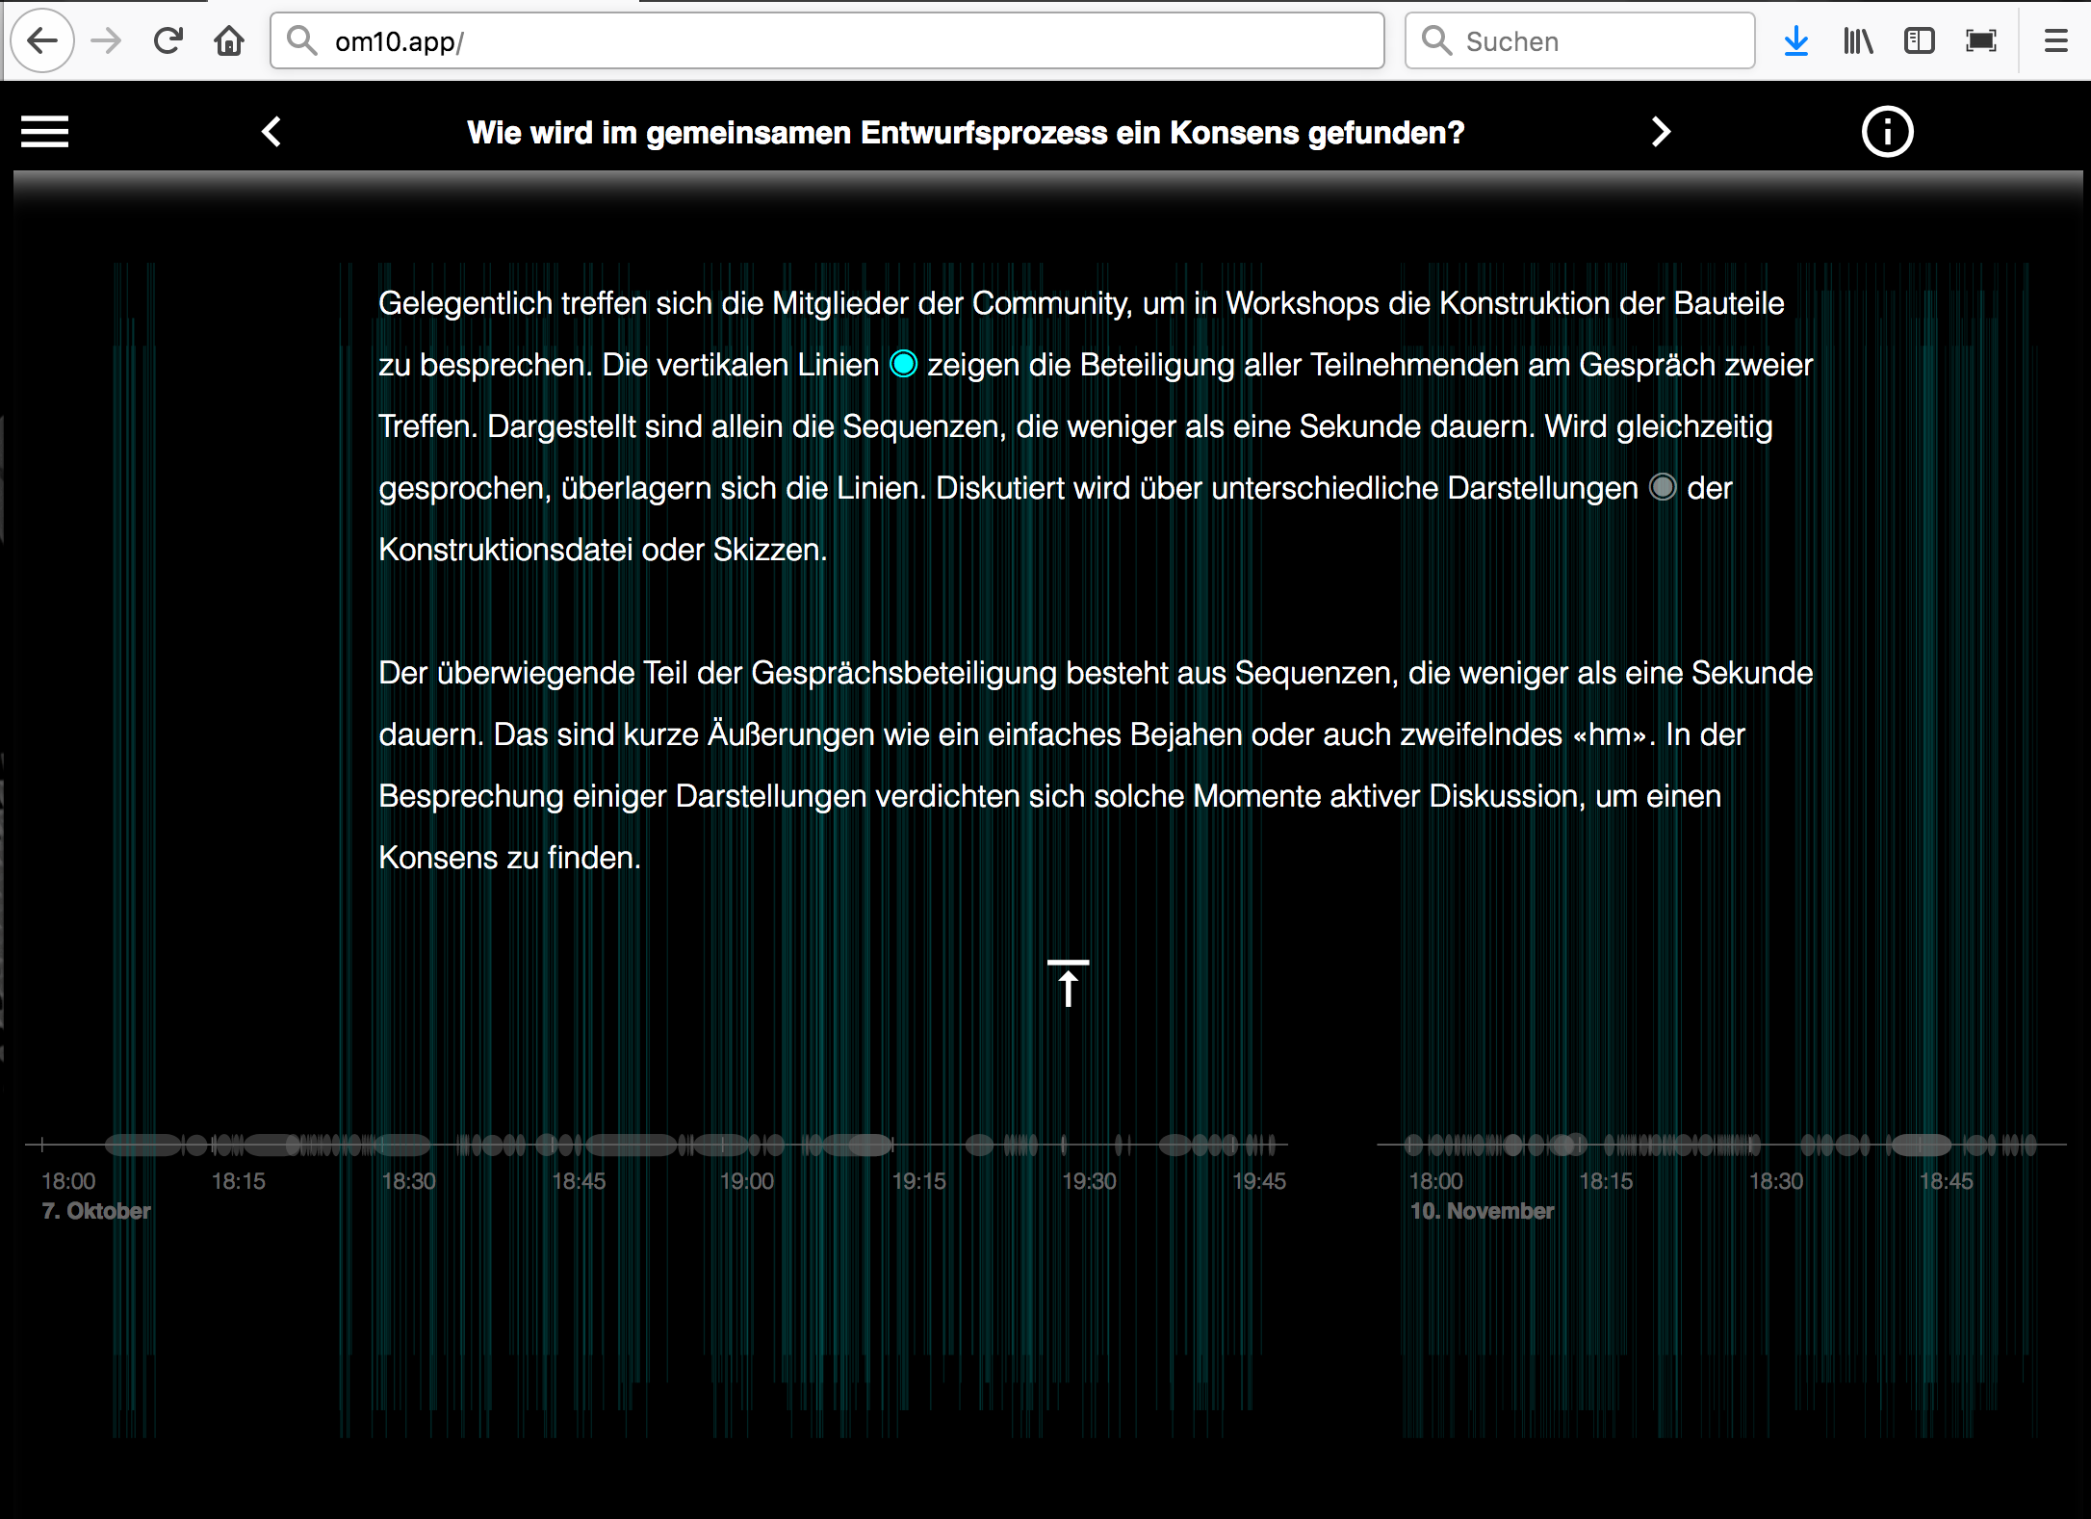Click the om10.app address bar
The width and height of the screenshot is (2091, 1519).
(828, 41)
